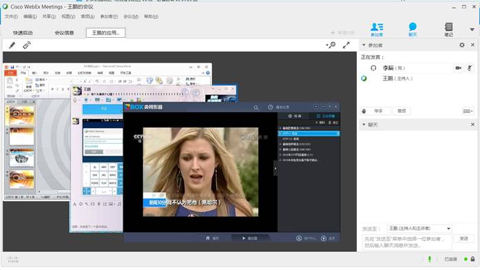Open the participant list view dropdown
480x270 pixels.
(x=468, y=111)
